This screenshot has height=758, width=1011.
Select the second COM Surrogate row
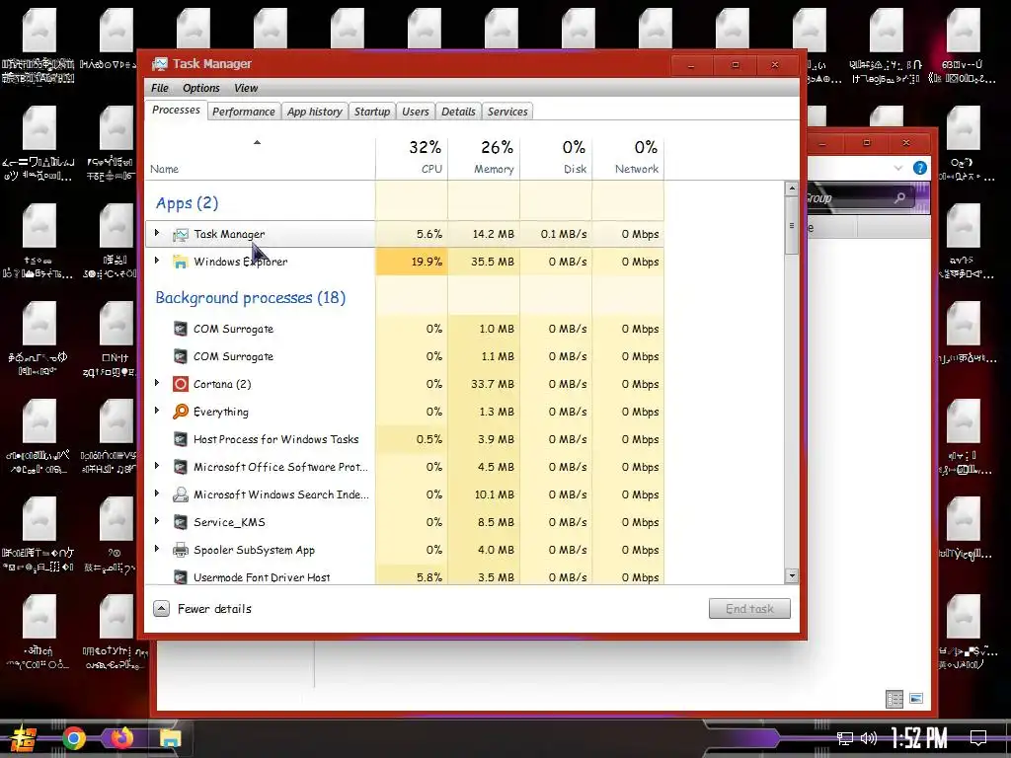pyautogui.click(x=405, y=356)
